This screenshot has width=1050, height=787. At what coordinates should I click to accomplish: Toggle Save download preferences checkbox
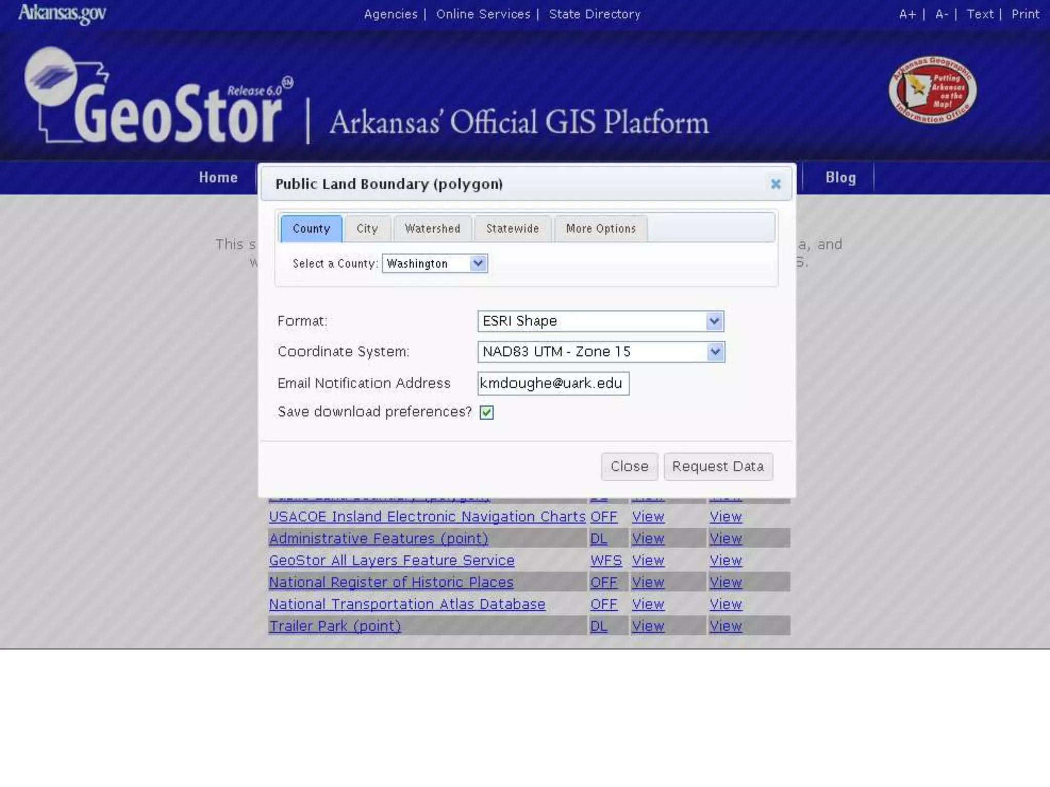(x=487, y=412)
